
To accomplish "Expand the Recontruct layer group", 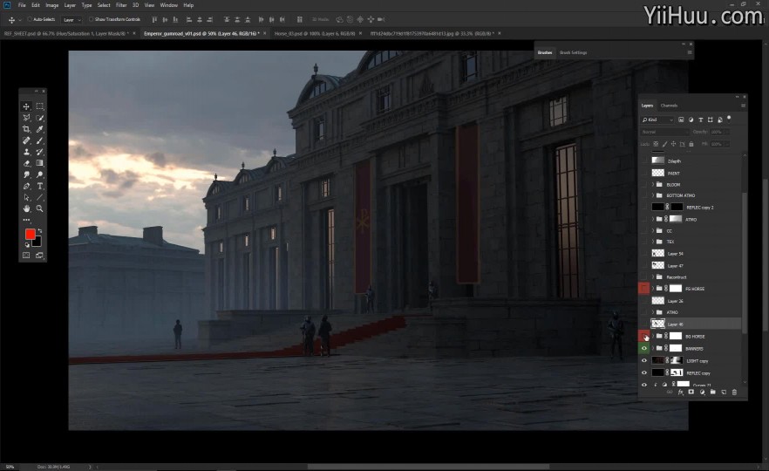I will pyautogui.click(x=653, y=277).
